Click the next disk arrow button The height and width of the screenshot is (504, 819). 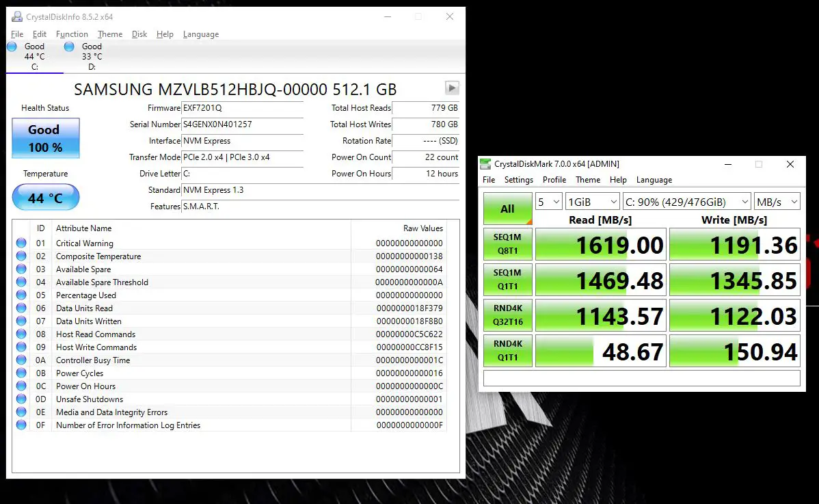coord(452,88)
